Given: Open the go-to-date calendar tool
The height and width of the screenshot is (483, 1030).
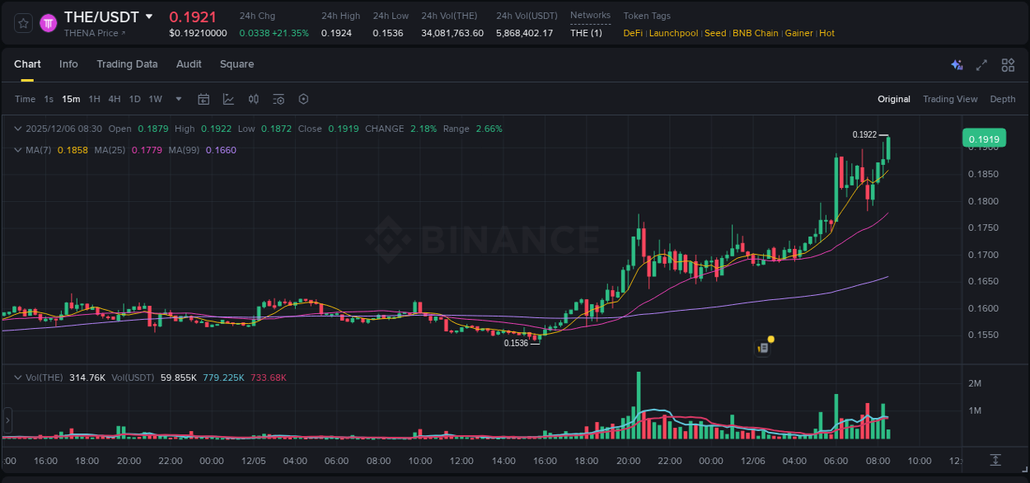Looking at the screenshot, I should [204, 99].
